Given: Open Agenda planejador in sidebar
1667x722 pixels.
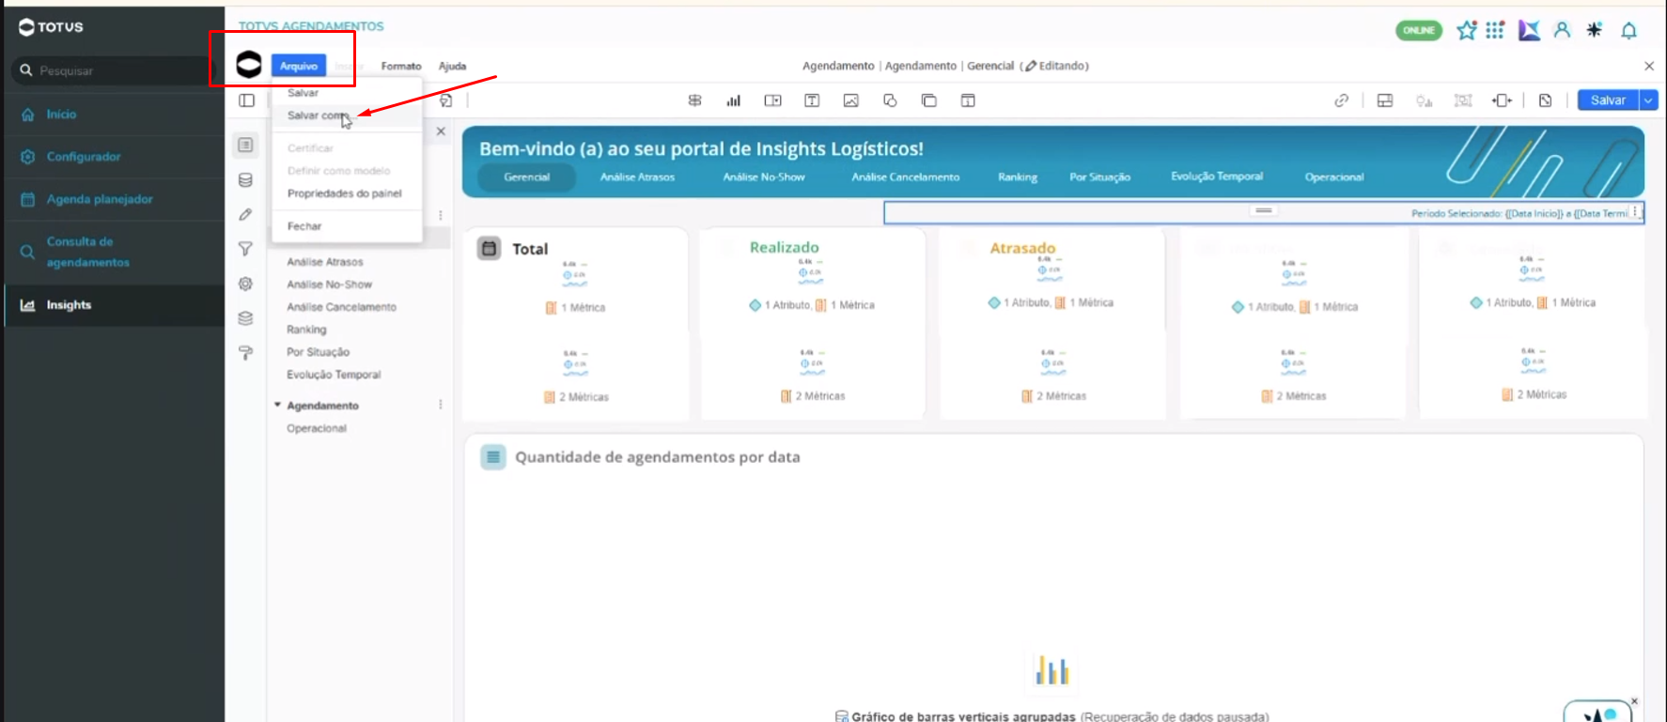Looking at the screenshot, I should [x=100, y=199].
